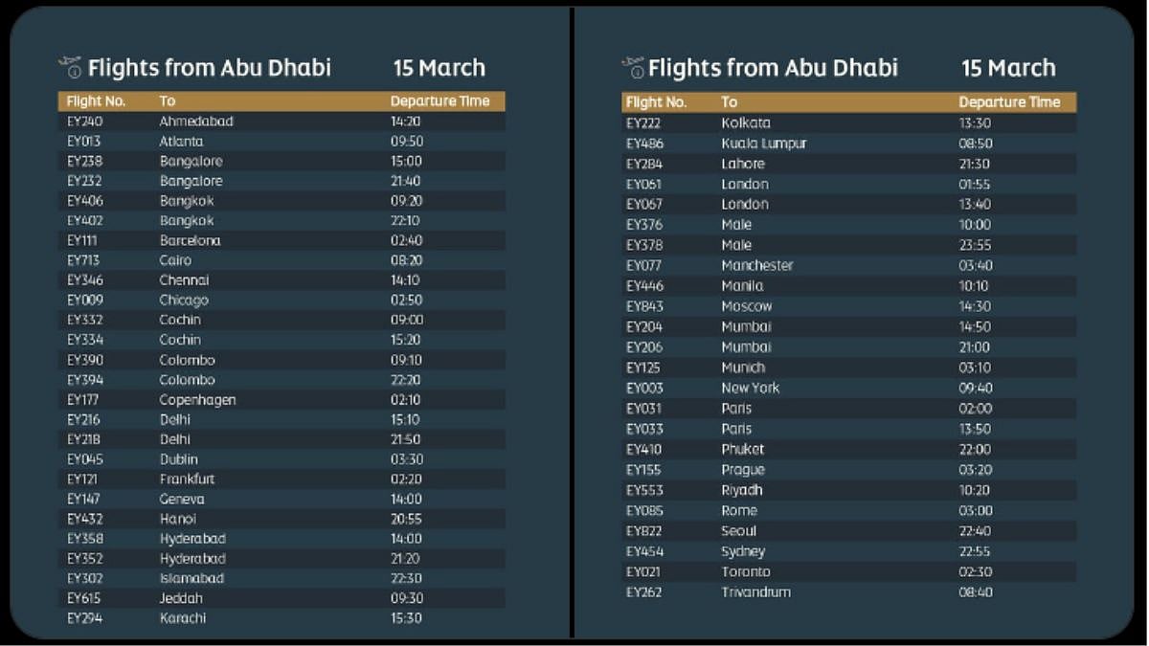
Task: Select flight EY222 to Kolkata
Action: point(848,123)
